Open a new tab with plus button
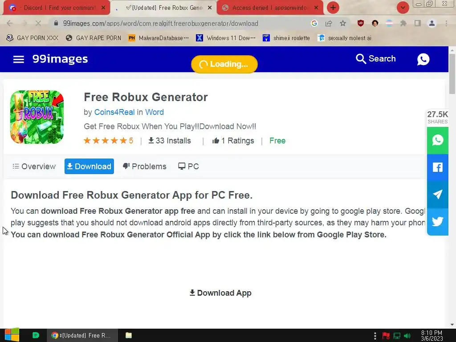The height and width of the screenshot is (342, 456). tap(333, 8)
